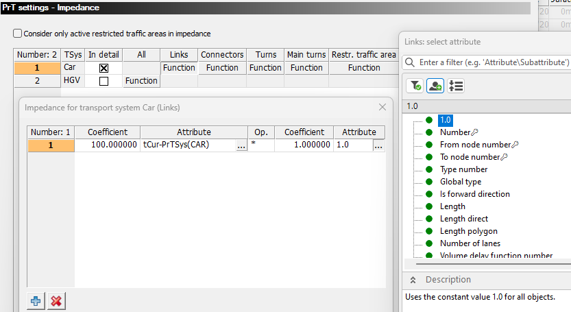Click the Connectors column header
The width and height of the screenshot is (571, 312).
click(x=222, y=55)
